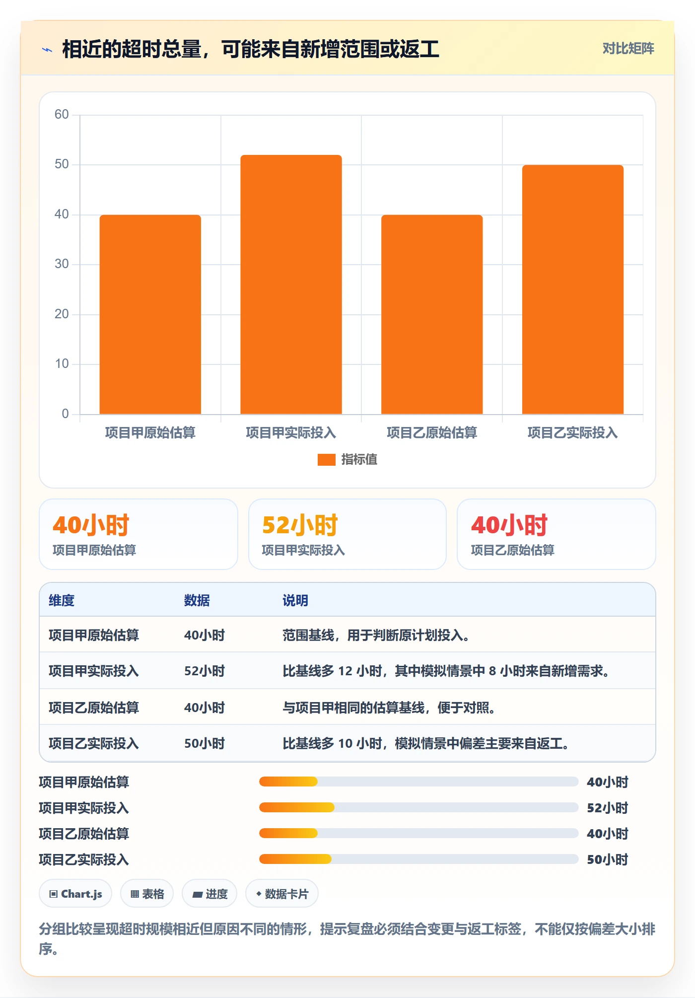Select the 50小时 cell in the table
Screen dimensions: 695x998
click(205, 743)
